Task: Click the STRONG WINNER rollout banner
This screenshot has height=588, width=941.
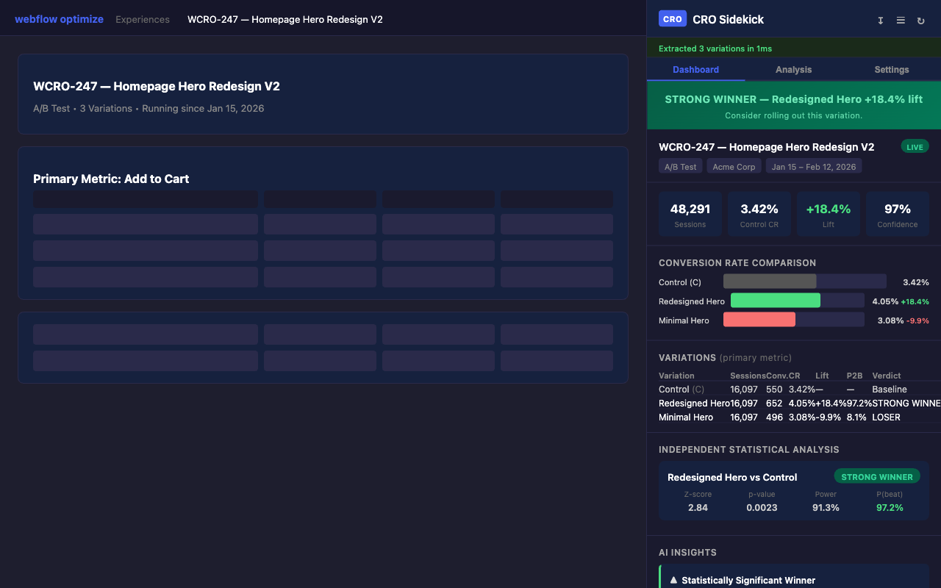Action: coord(794,105)
